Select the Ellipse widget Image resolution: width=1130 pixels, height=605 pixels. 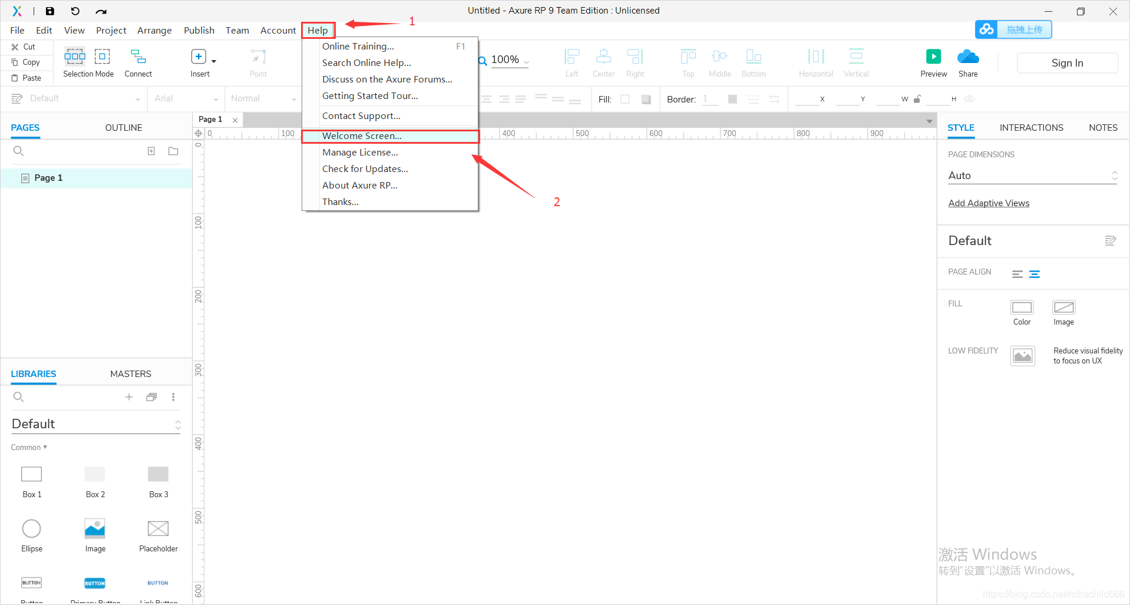tap(32, 535)
